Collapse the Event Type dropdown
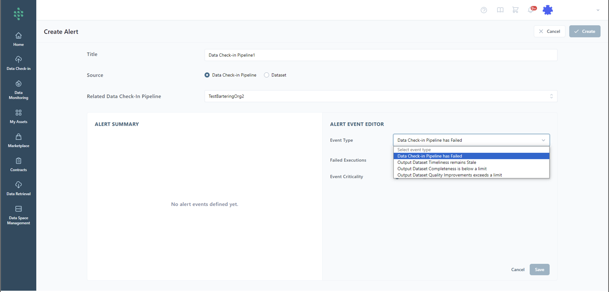The width and height of the screenshot is (609, 292). pos(471,140)
